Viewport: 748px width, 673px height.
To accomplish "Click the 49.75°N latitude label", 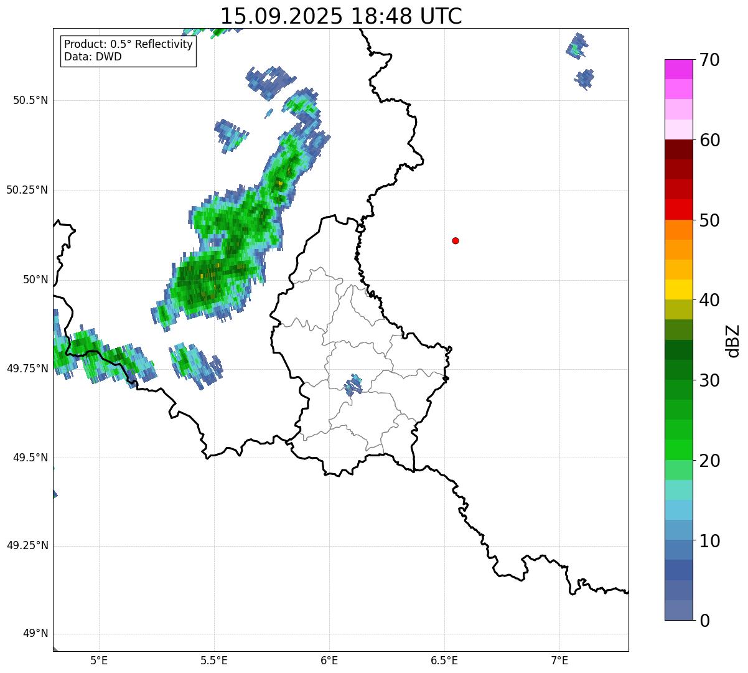I will pos(27,369).
